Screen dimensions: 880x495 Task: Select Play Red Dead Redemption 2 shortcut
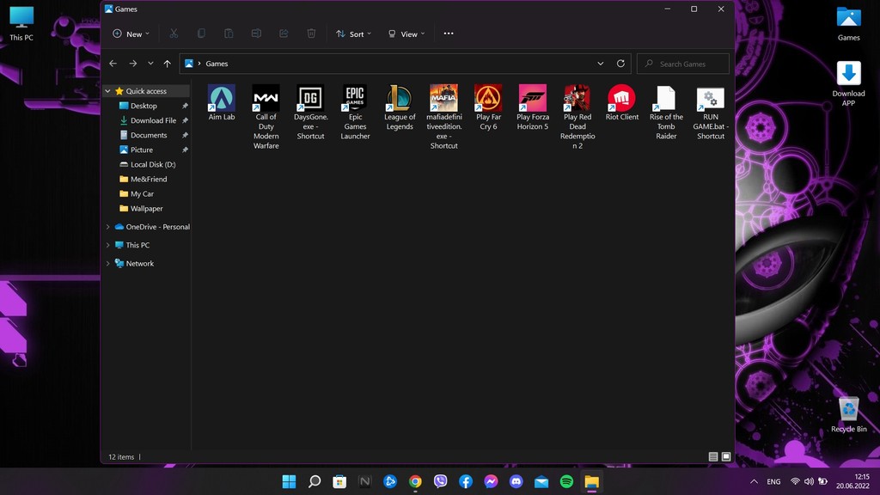[577, 117]
